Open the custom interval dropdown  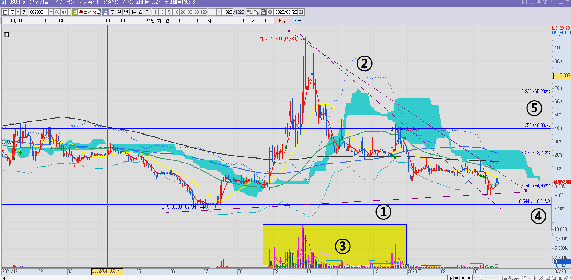[219, 12]
